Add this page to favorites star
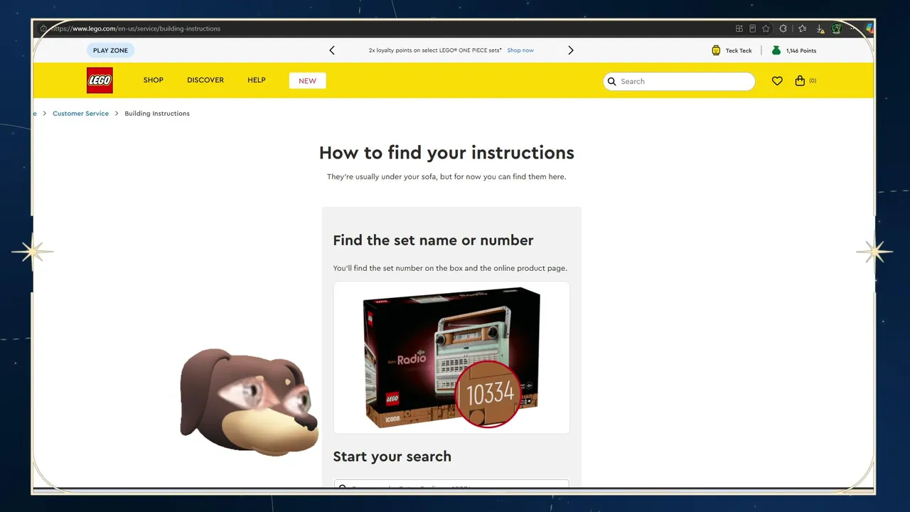 [x=766, y=29]
